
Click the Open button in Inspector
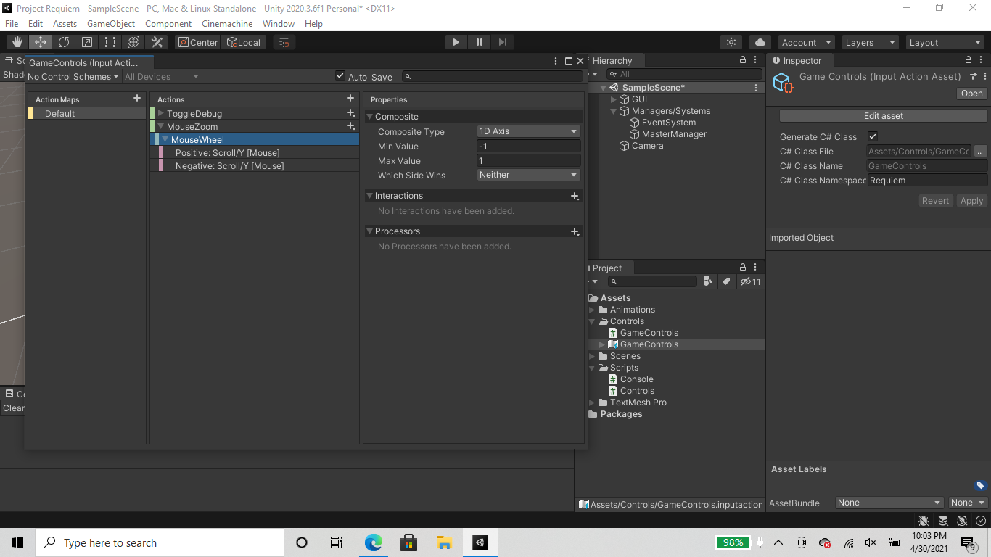coord(971,93)
